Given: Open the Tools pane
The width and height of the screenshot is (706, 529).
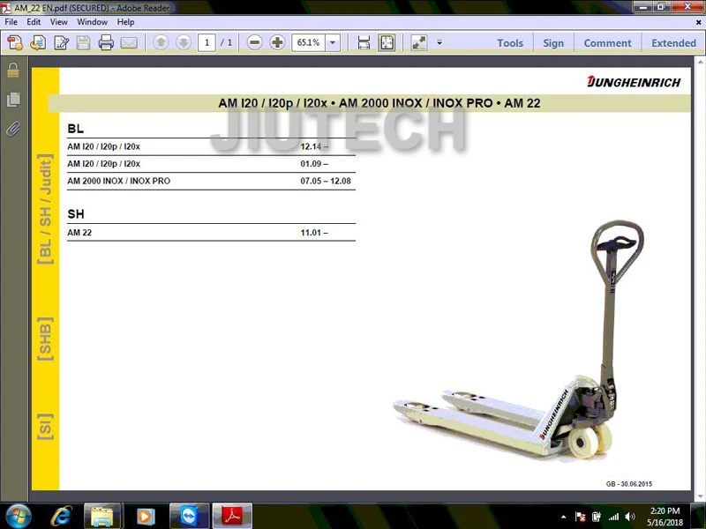Looking at the screenshot, I should 510,43.
